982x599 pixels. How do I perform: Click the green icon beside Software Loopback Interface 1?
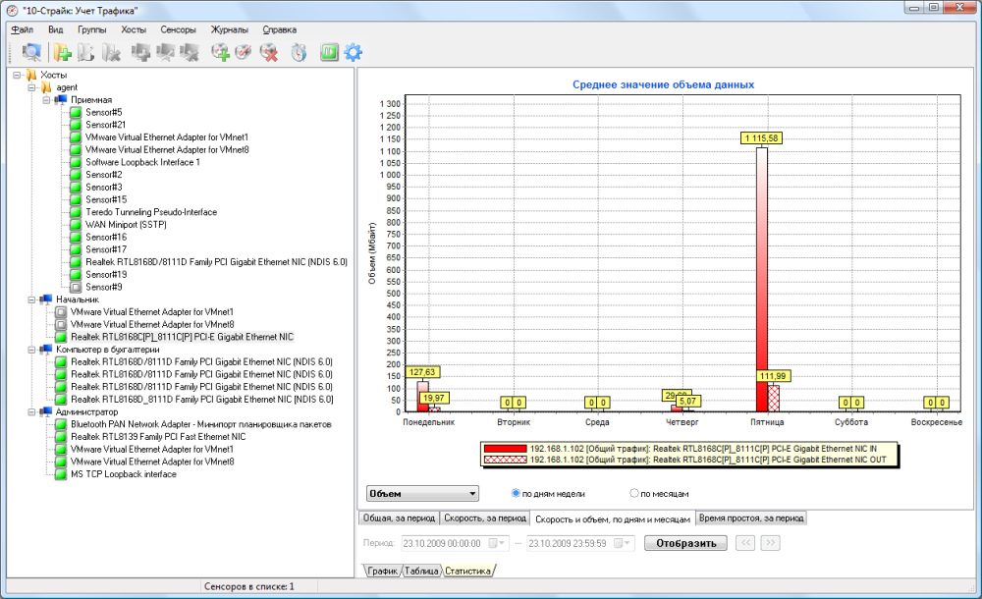(76, 162)
